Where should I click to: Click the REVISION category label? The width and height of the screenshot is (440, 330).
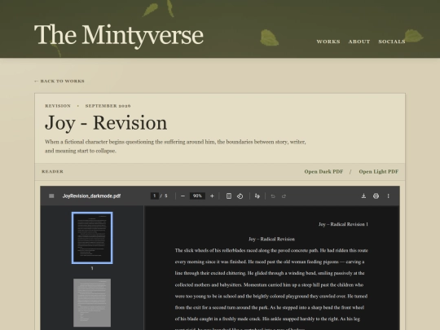point(58,106)
